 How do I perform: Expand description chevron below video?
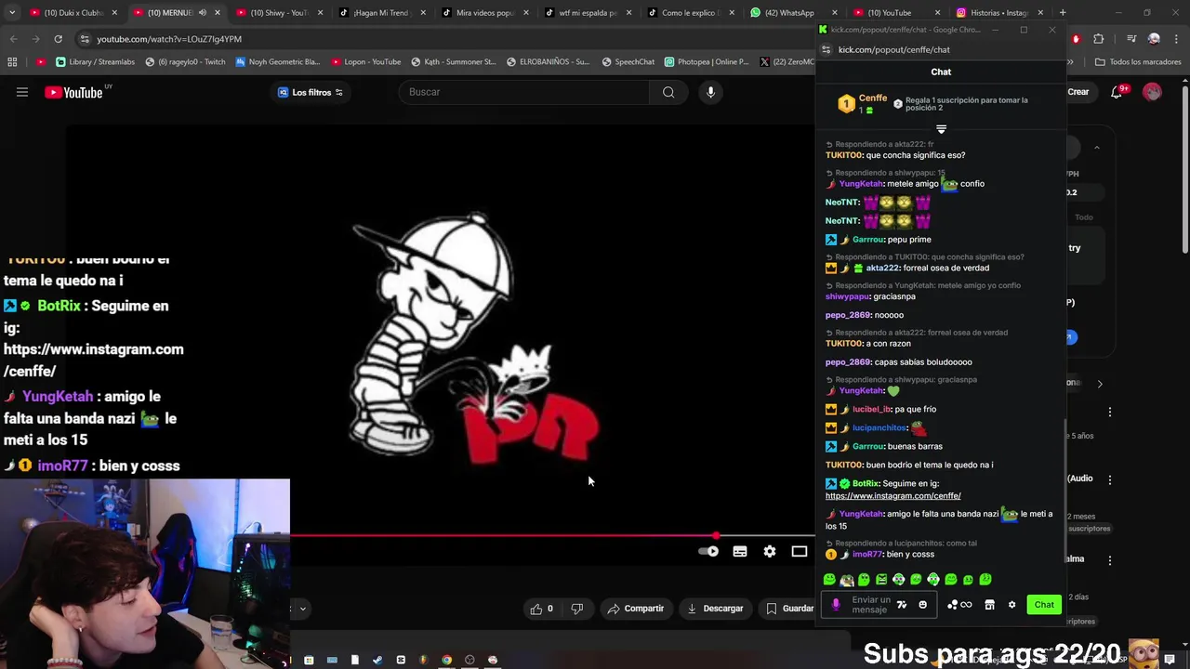click(x=302, y=610)
